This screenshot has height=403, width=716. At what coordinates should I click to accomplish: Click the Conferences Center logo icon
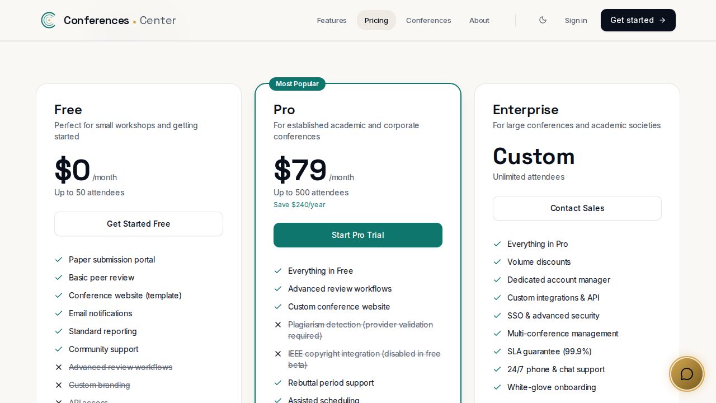click(48, 20)
